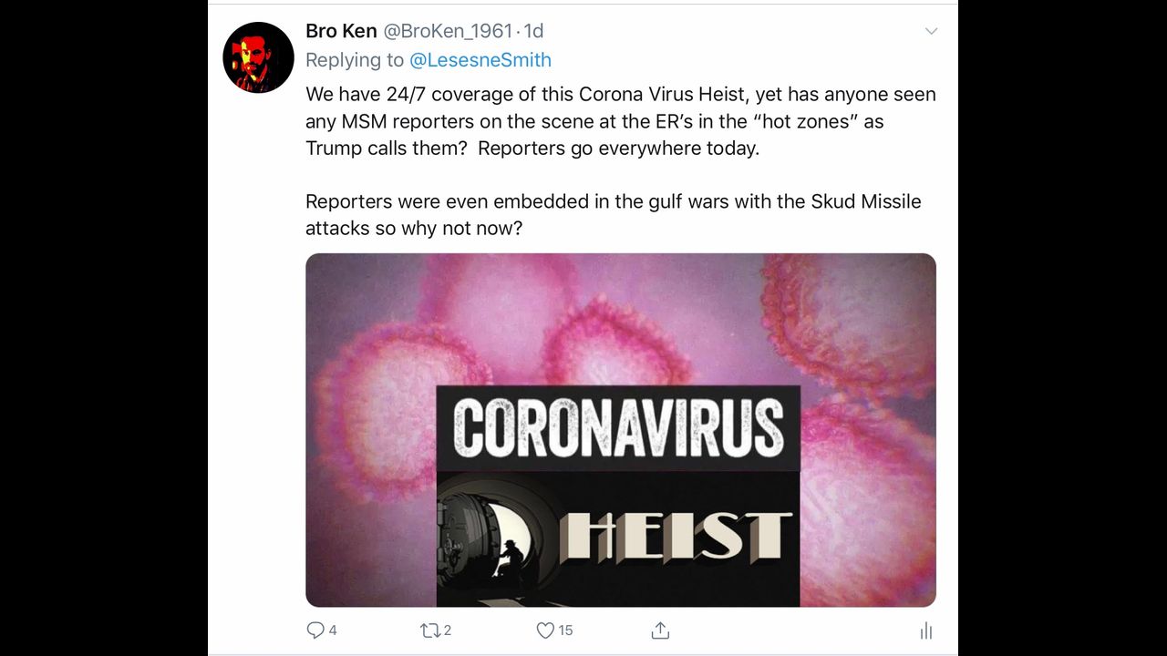Click the CORONAVIRUS banner text in image
Image resolution: width=1167 pixels, height=656 pixels.
(618, 428)
